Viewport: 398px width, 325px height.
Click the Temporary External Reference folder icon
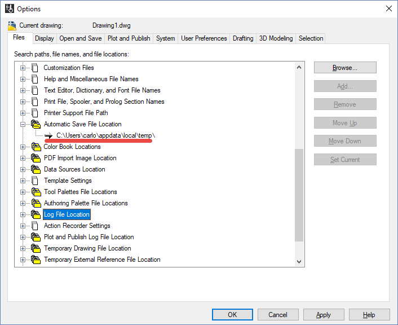(36, 260)
